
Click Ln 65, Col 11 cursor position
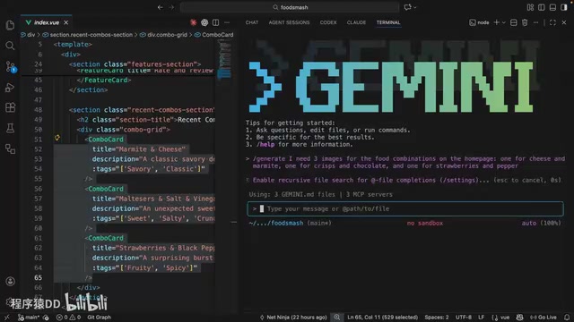383,318
